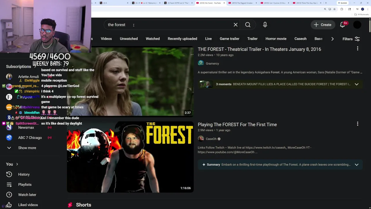Open the Chrome extensions puzzle icon
The image size is (371, 209).
(x=342, y=9)
